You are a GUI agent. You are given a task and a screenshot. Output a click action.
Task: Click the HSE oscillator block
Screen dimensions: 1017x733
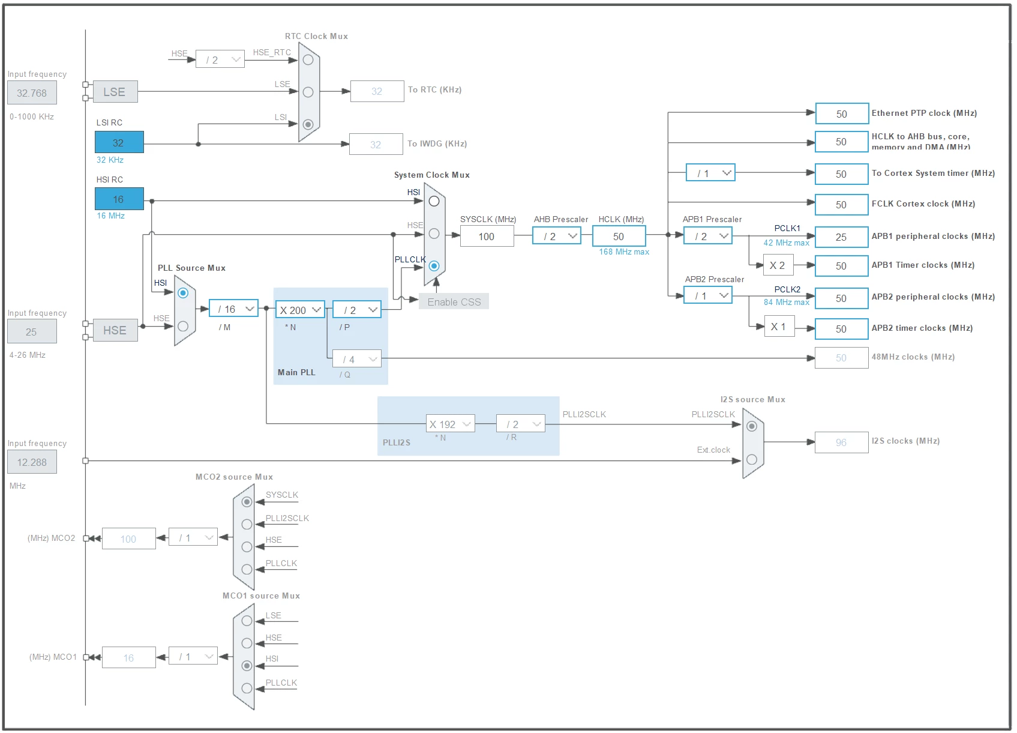[x=115, y=330]
